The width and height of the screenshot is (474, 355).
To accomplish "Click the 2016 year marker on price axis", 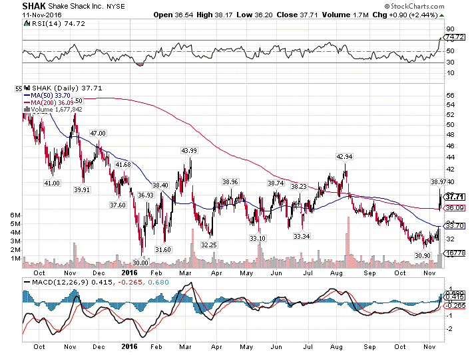I will coord(129,273).
